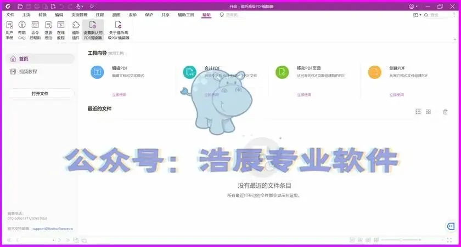Switch to the 主页 tab

(x=26, y=15)
